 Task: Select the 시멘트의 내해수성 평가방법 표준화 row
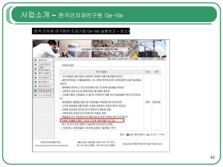(85, 91)
